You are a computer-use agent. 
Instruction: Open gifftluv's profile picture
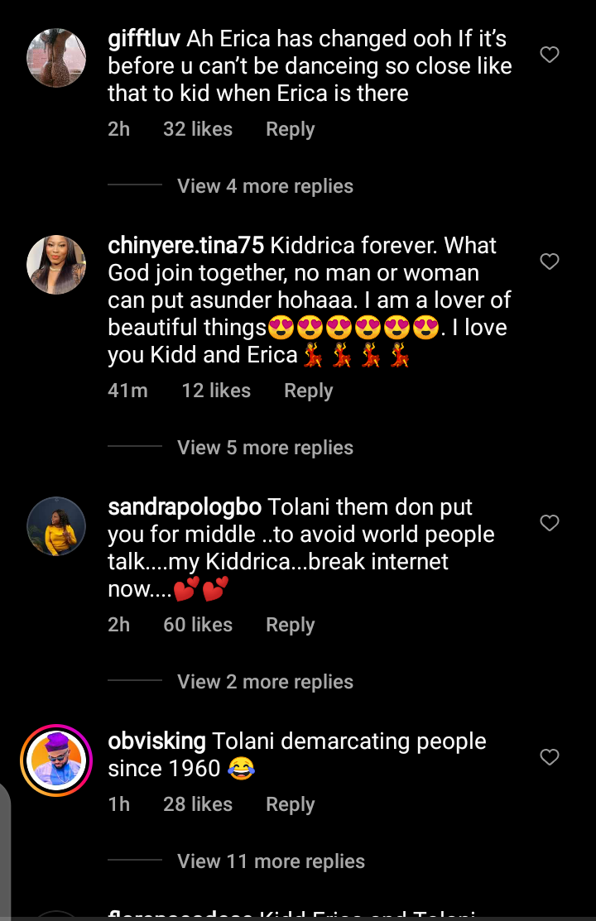click(x=56, y=58)
